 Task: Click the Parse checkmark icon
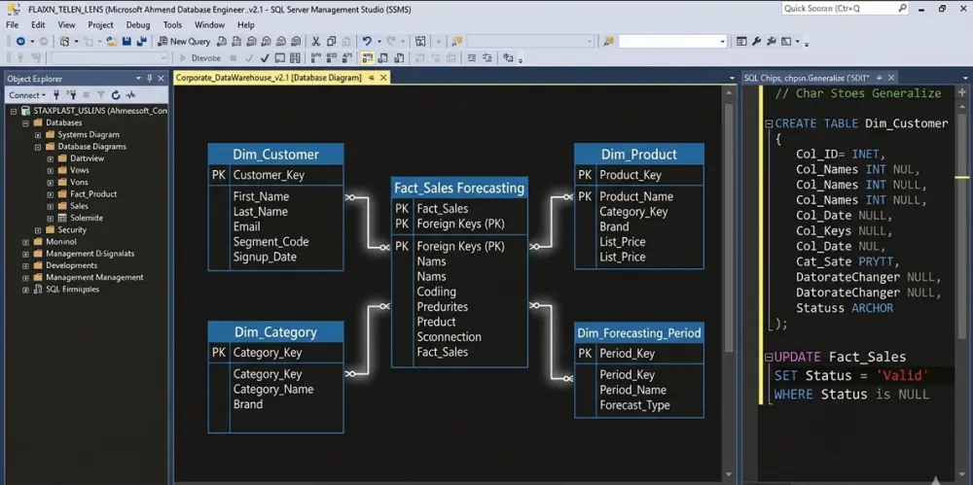pyautogui.click(x=265, y=57)
